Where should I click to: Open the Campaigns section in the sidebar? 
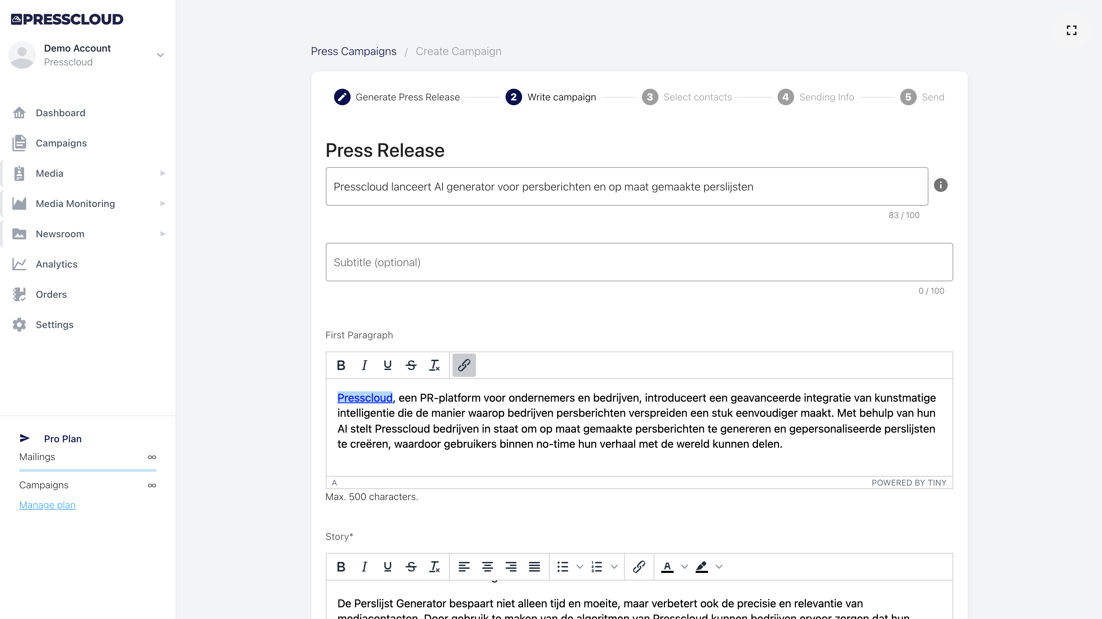tap(61, 143)
